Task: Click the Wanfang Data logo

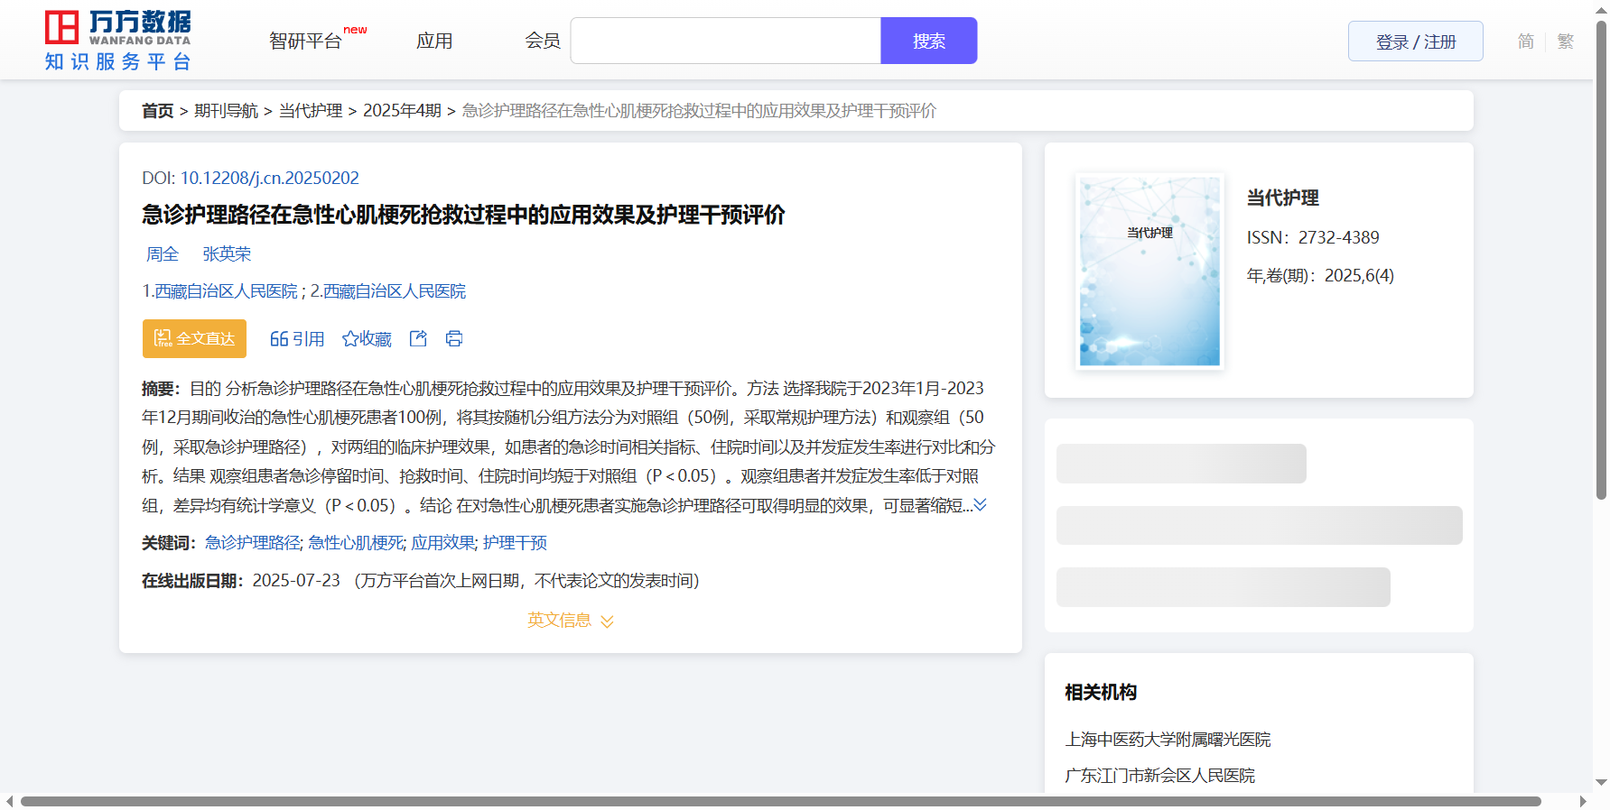Action: 117,41
